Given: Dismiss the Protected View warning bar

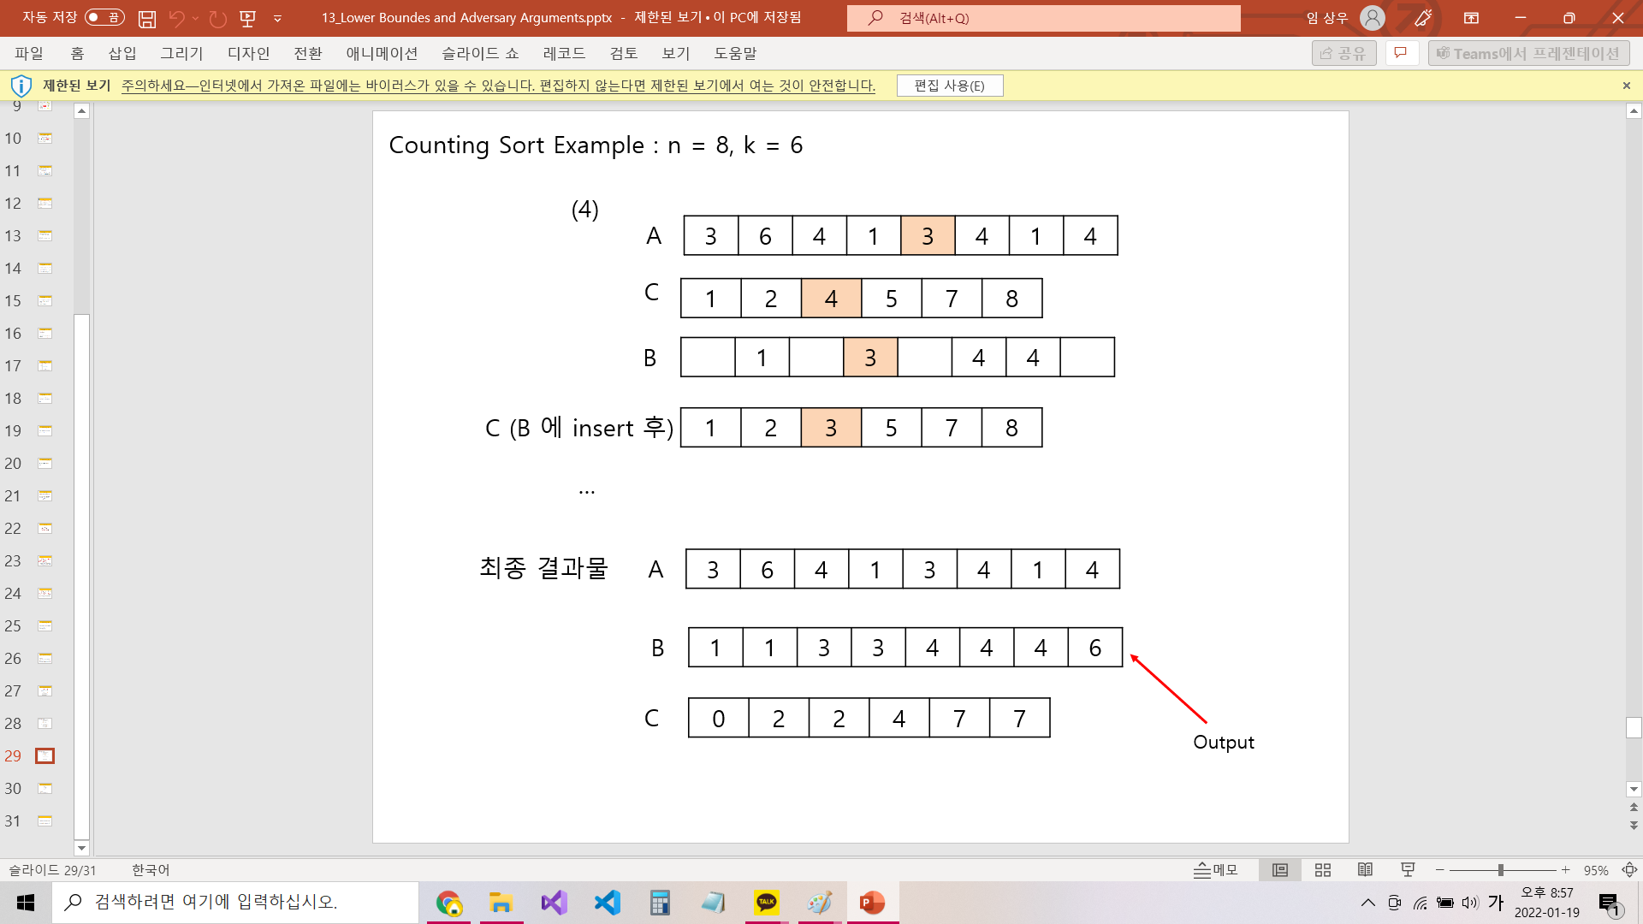Looking at the screenshot, I should point(1626,86).
